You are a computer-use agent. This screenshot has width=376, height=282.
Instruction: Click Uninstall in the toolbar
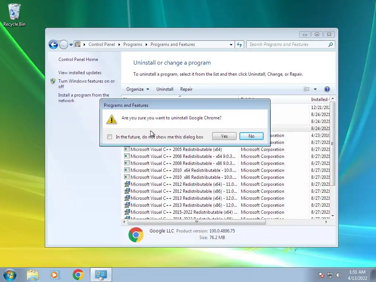(x=165, y=89)
